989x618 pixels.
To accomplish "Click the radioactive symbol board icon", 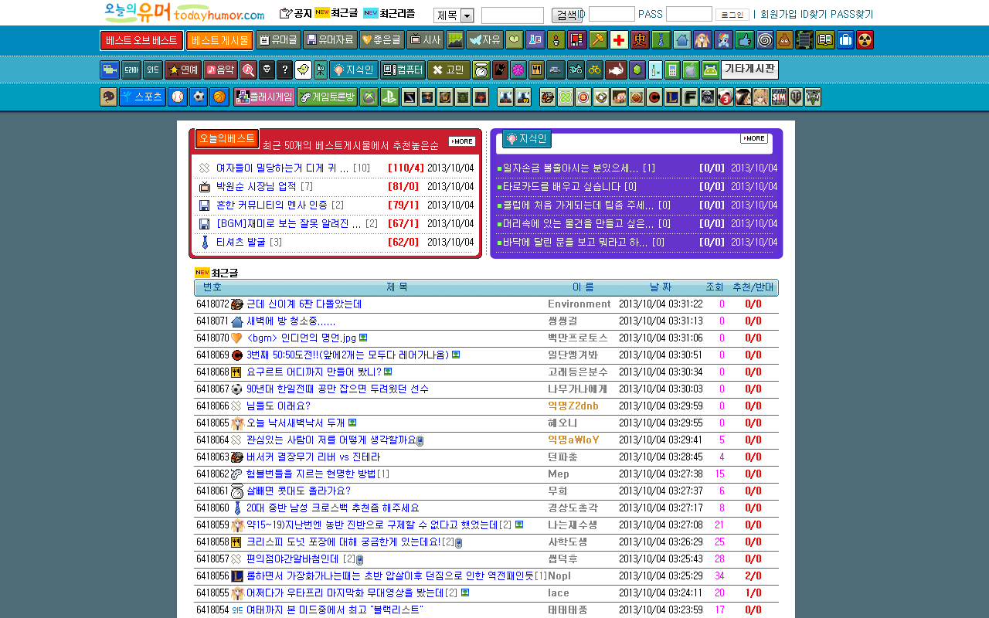I will (865, 40).
